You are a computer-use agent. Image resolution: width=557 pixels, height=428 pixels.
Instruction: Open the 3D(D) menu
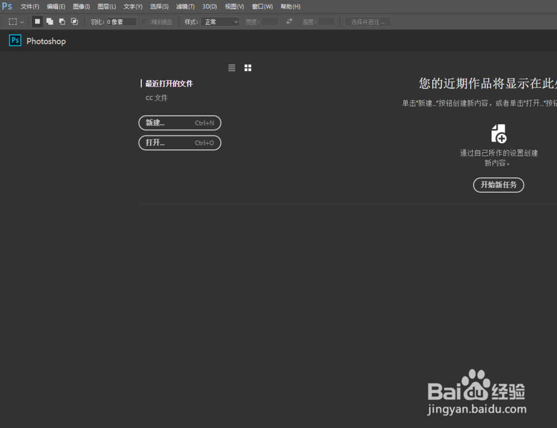[209, 6]
